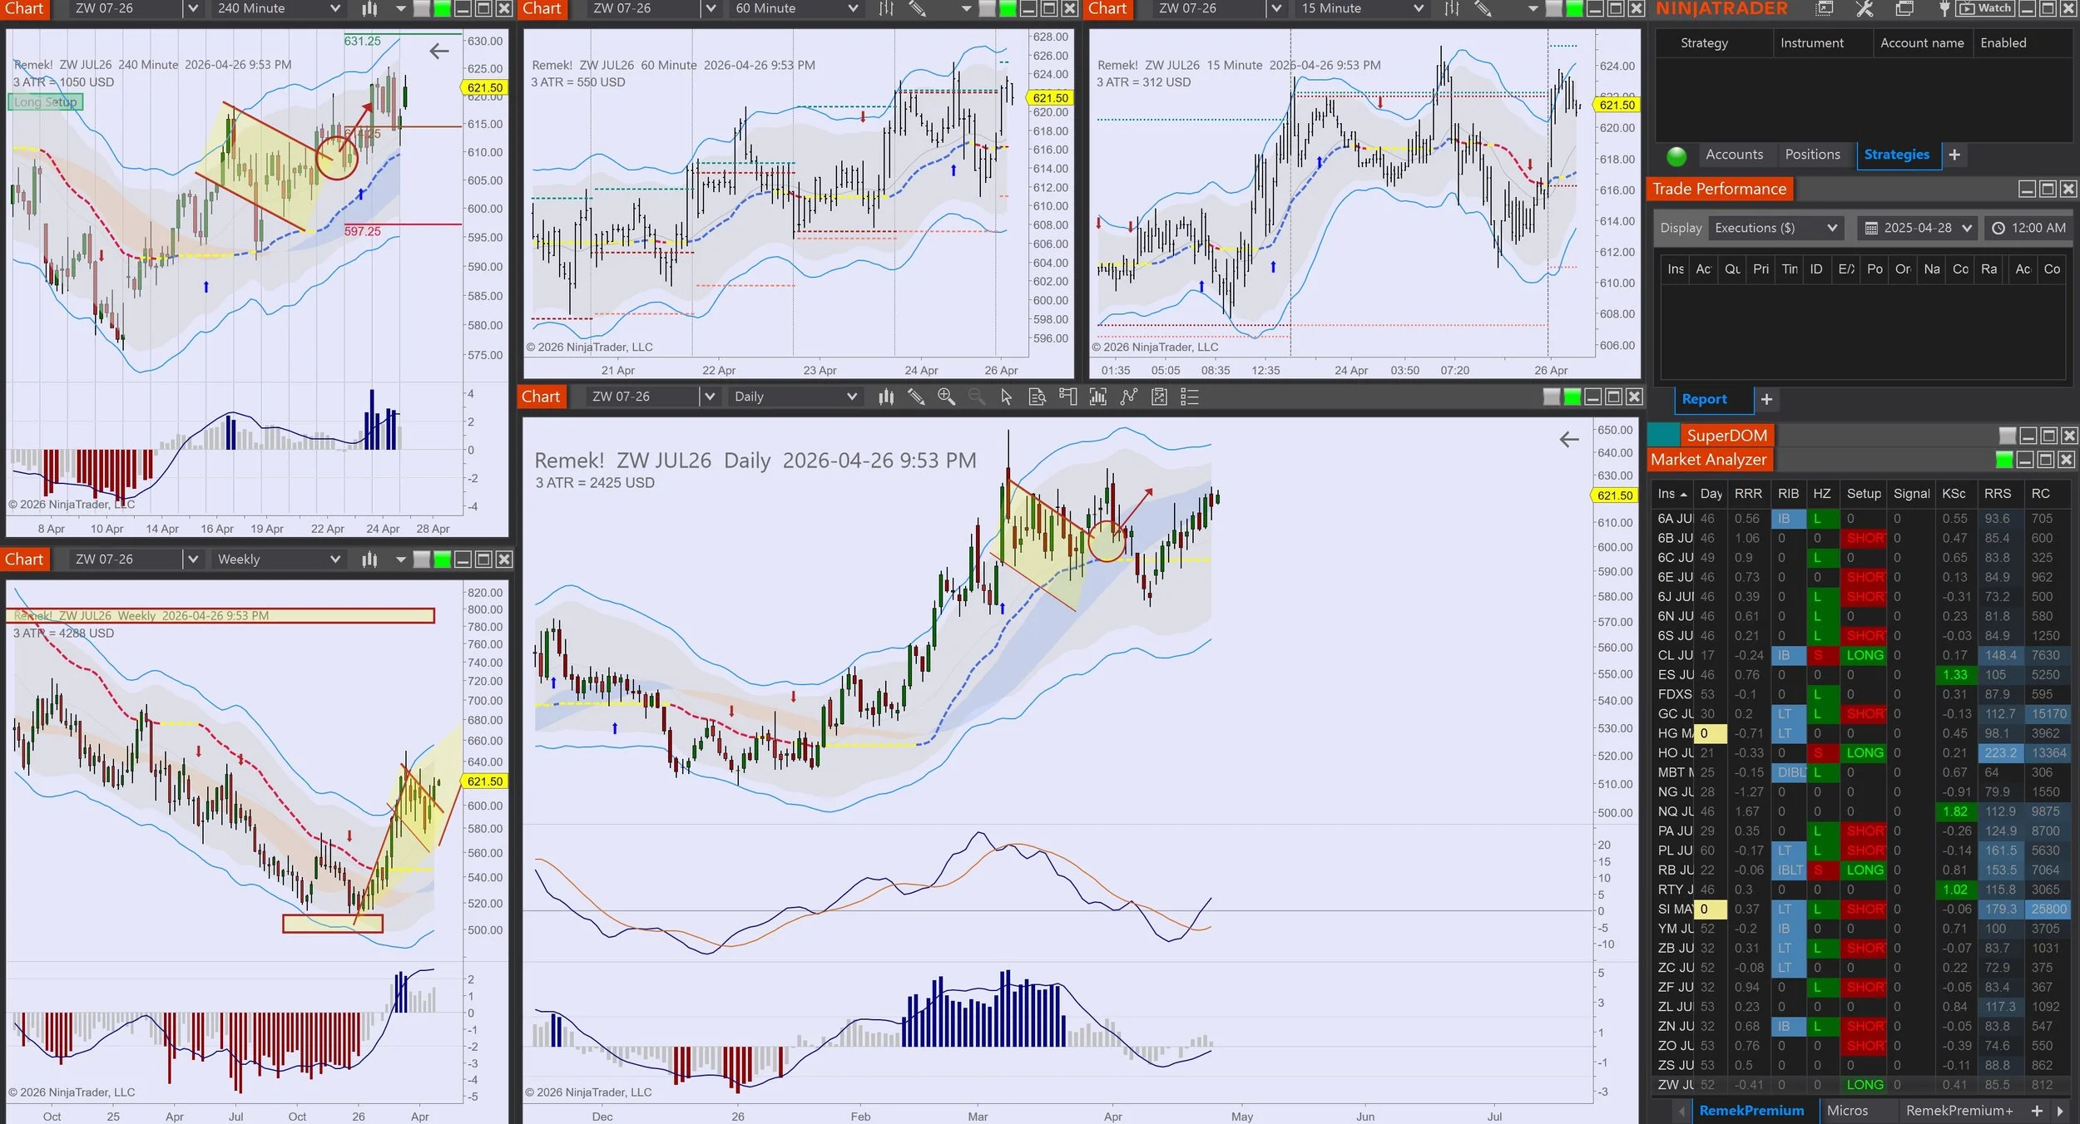
Task: Select the cursor pointer tool on the Daily chart
Action: tap(1006, 397)
